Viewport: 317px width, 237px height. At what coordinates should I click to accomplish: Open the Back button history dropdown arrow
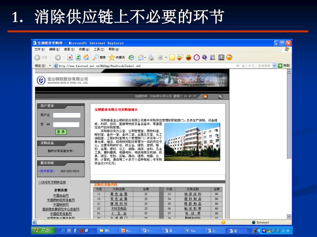point(51,58)
